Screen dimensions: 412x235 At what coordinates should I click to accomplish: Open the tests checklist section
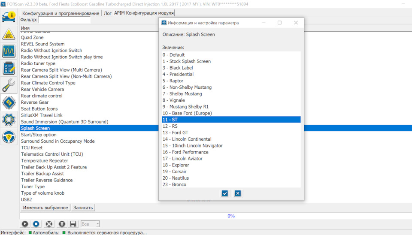click(9, 68)
